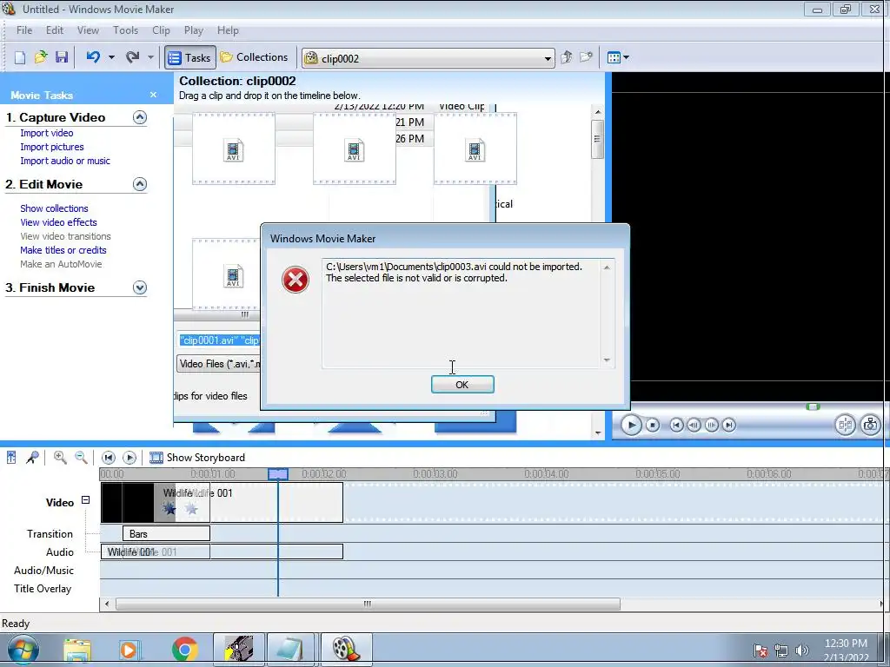The image size is (890, 667).
Task: Click the file name input field
Action: 219,340
